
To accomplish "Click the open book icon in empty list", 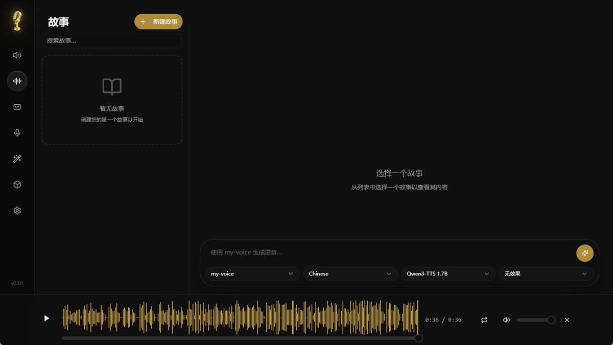I will (x=112, y=87).
